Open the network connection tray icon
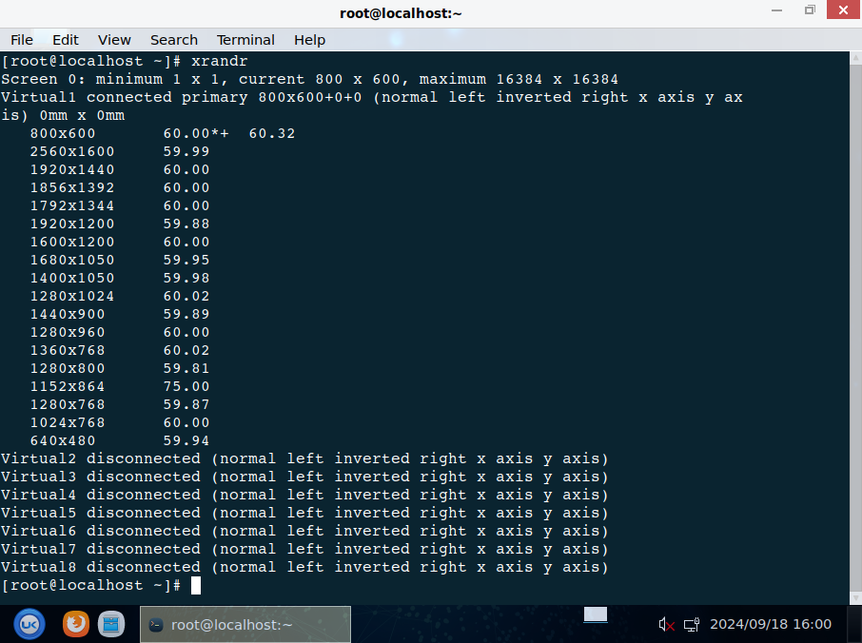Screen dimensions: 862x643 pos(692,625)
